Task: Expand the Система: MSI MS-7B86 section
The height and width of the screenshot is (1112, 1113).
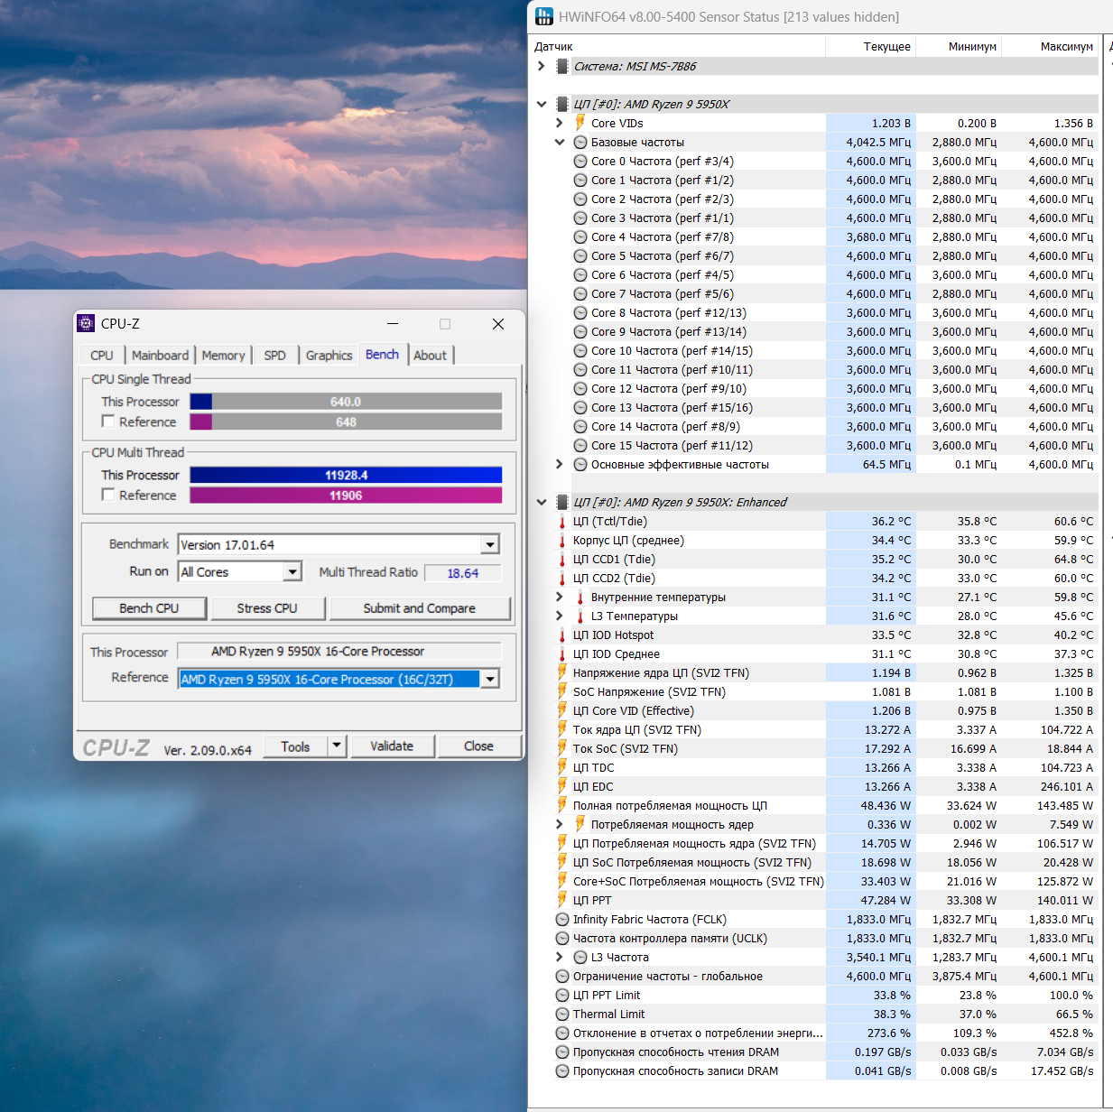Action: pyautogui.click(x=541, y=66)
